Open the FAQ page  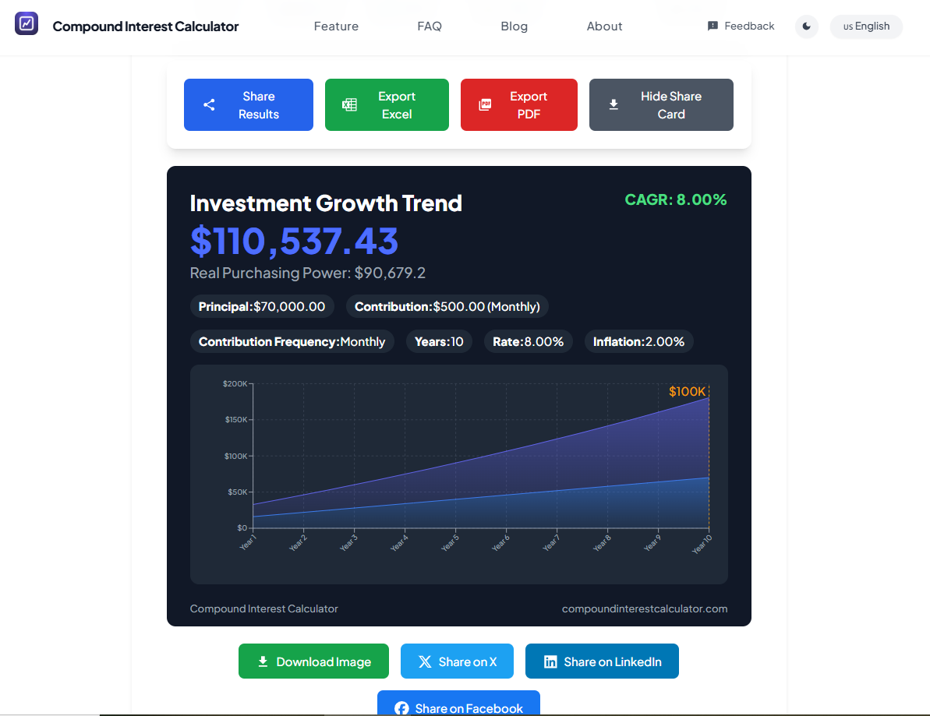tap(430, 26)
